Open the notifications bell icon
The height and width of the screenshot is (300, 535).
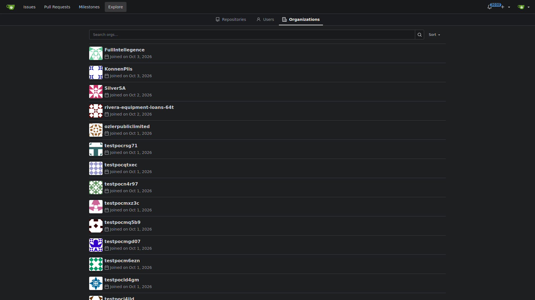tap(490, 7)
